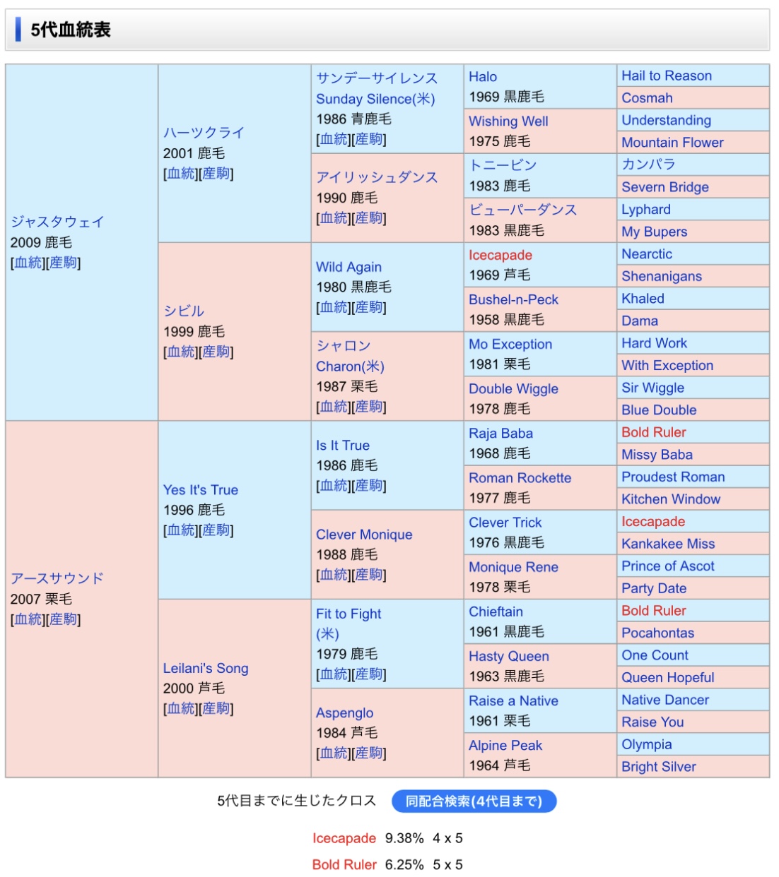Open the トニービン horse link
Screen dimensions: 779x877
[x=503, y=165]
